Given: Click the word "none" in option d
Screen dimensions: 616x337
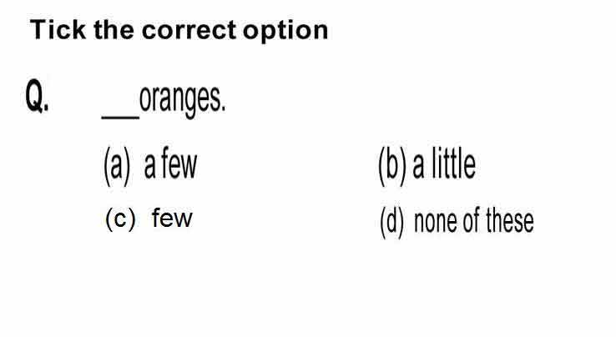Looking at the screenshot, I should click(x=436, y=223).
